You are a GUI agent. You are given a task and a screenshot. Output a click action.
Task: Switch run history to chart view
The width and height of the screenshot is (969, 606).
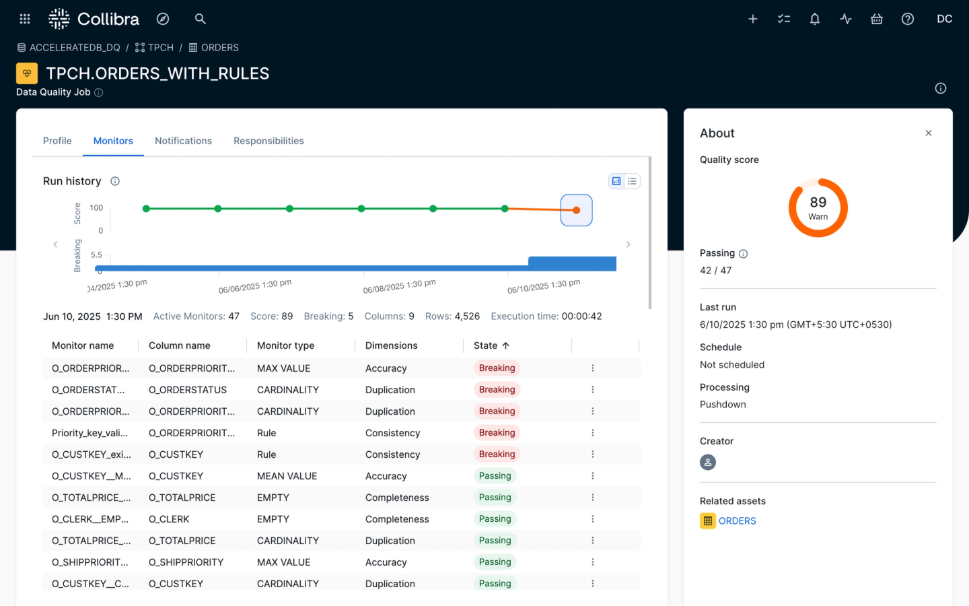616,181
